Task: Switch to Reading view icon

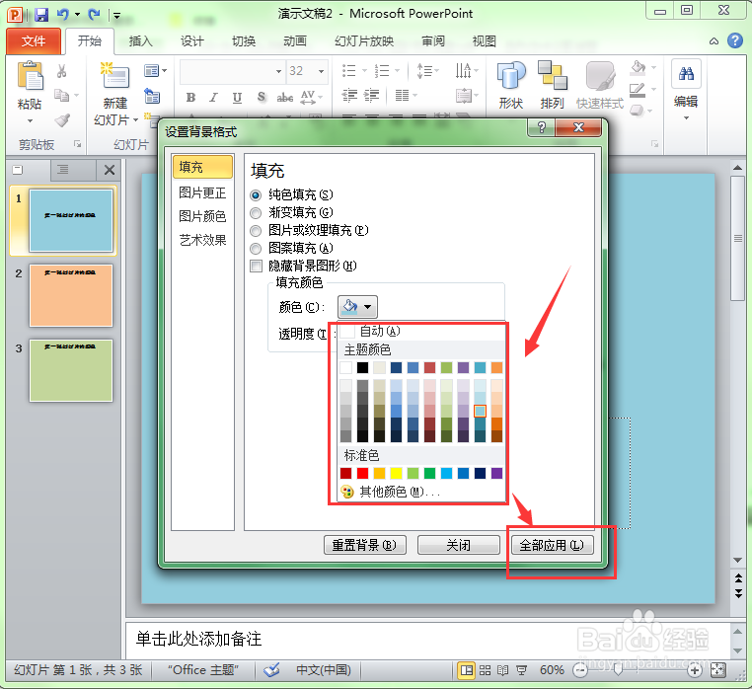Action: [x=503, y=670]
